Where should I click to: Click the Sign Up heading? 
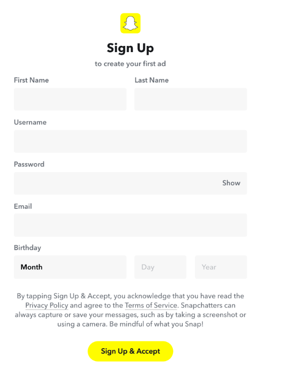pyautogui.click(x=130, y=48)
